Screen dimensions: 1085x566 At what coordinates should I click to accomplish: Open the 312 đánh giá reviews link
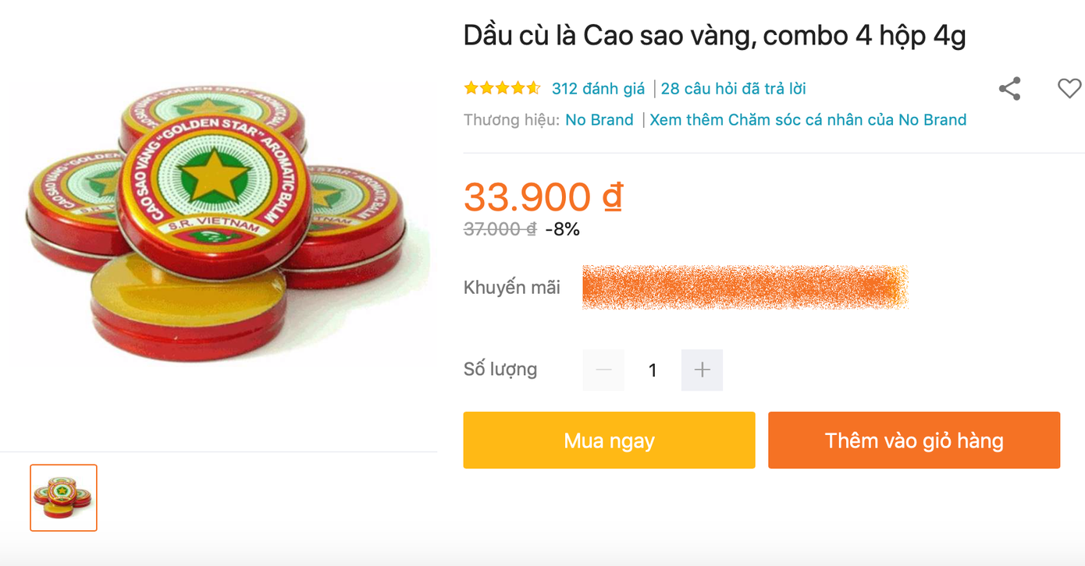[598, 89]
